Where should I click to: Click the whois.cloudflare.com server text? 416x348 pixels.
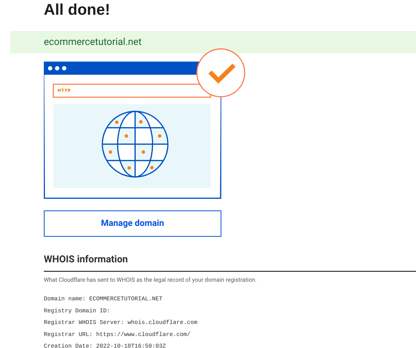tap(162, 322)
